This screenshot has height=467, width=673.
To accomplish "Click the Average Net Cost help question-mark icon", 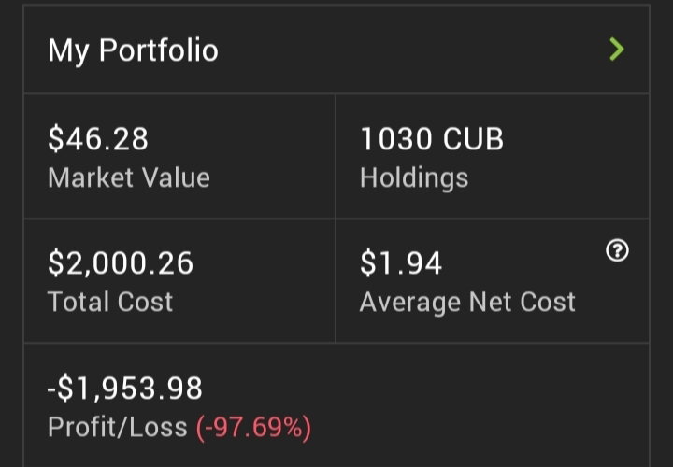I will click(617, 250).
